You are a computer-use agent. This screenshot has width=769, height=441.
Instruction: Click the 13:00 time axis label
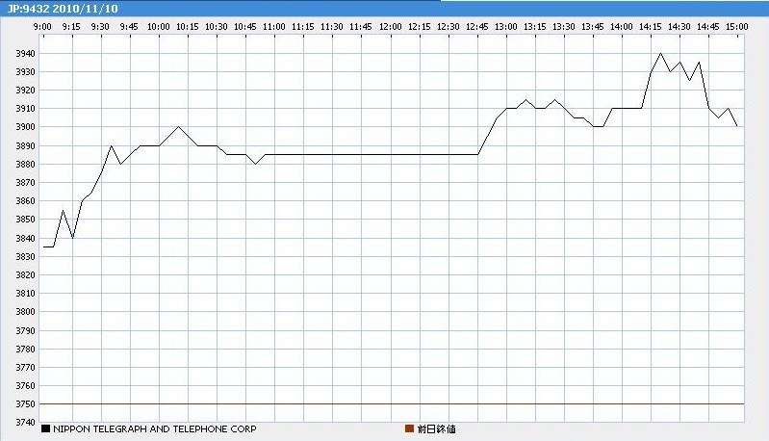(505, 27)
